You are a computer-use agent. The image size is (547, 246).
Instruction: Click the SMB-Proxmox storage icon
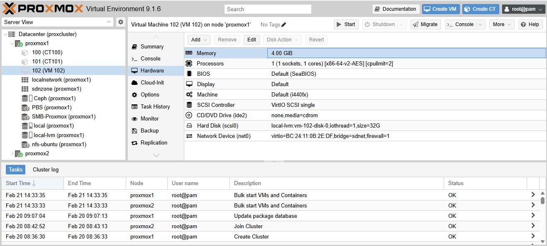coord(25,117)
